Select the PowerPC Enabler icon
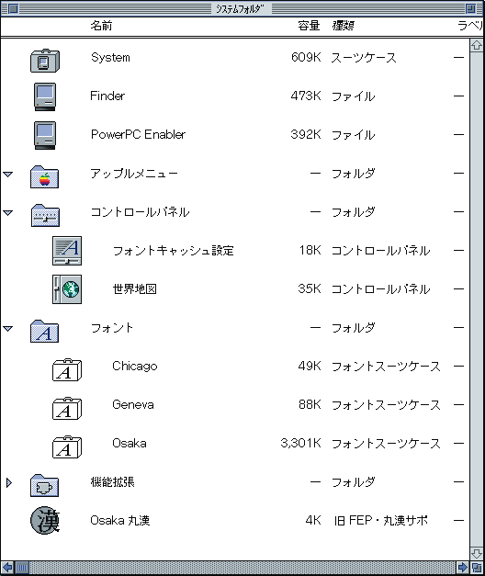This screenshot has height=576, width=485. click(45, 135)
